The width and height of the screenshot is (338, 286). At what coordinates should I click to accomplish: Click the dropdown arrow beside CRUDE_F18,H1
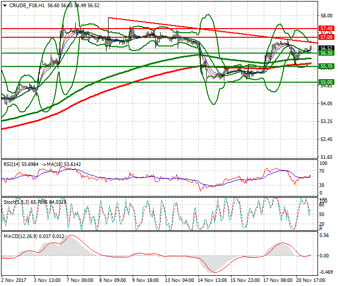[x=3, y=5]
